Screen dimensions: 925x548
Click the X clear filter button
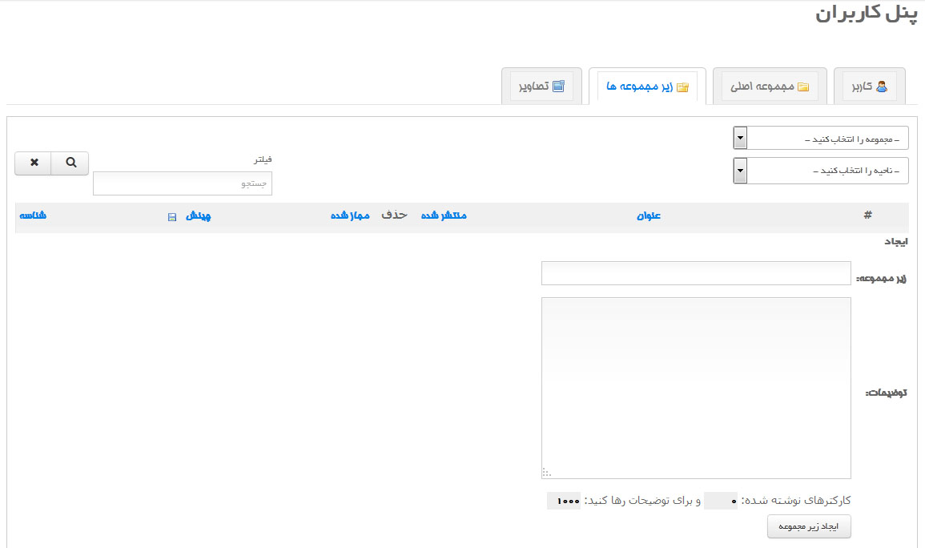coord(34,163)
